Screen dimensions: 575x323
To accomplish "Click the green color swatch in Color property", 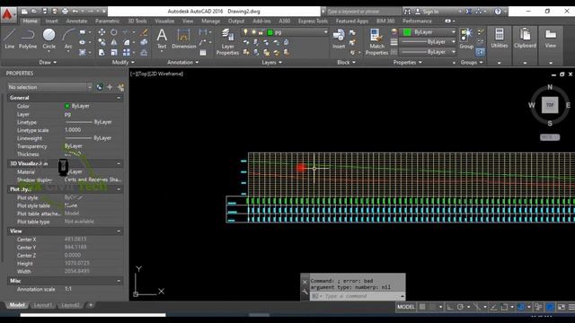I will tap(67, 106).
